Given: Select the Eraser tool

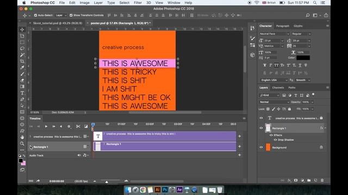Looking at the screenshot, I should [22, 80].
